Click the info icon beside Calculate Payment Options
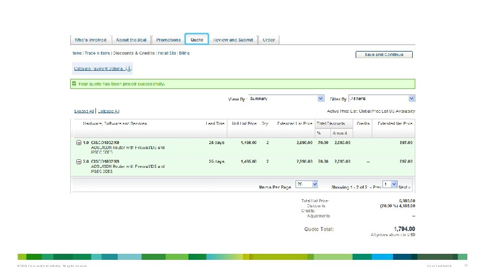The width and height of the screenshot is (485, 273). [x=129, y=68]
